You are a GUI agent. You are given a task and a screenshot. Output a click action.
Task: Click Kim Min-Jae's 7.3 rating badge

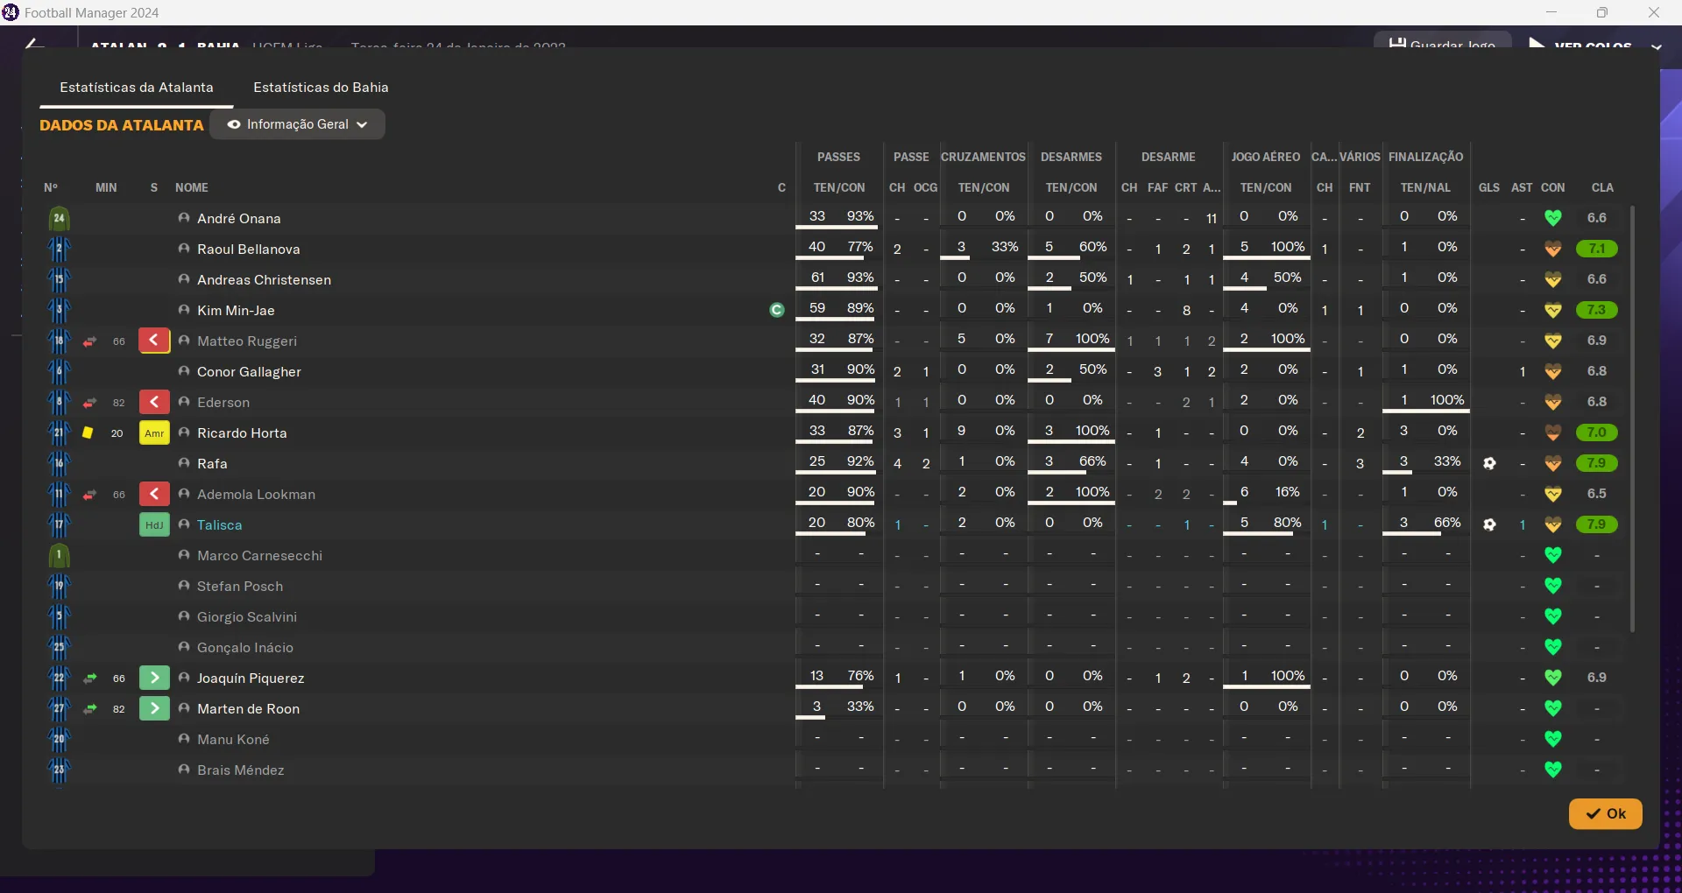click(x=1596, y=310)
